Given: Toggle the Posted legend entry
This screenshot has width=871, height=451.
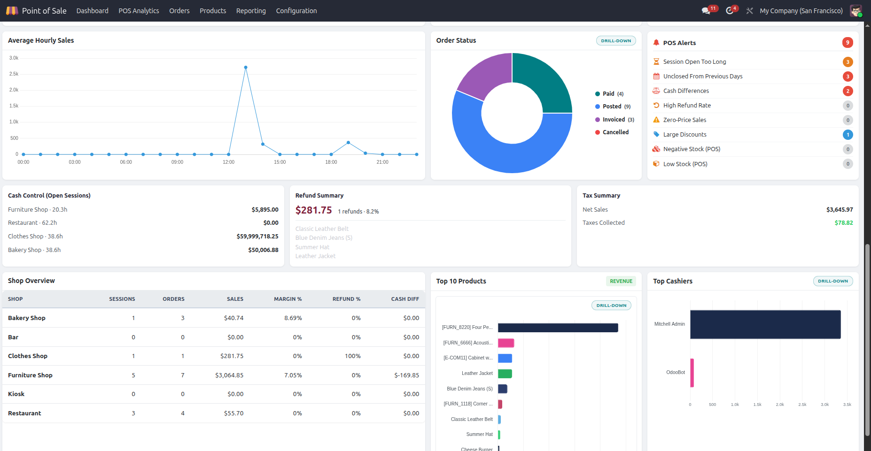Looking at the screenshot, I should click(x=613, y=107).
